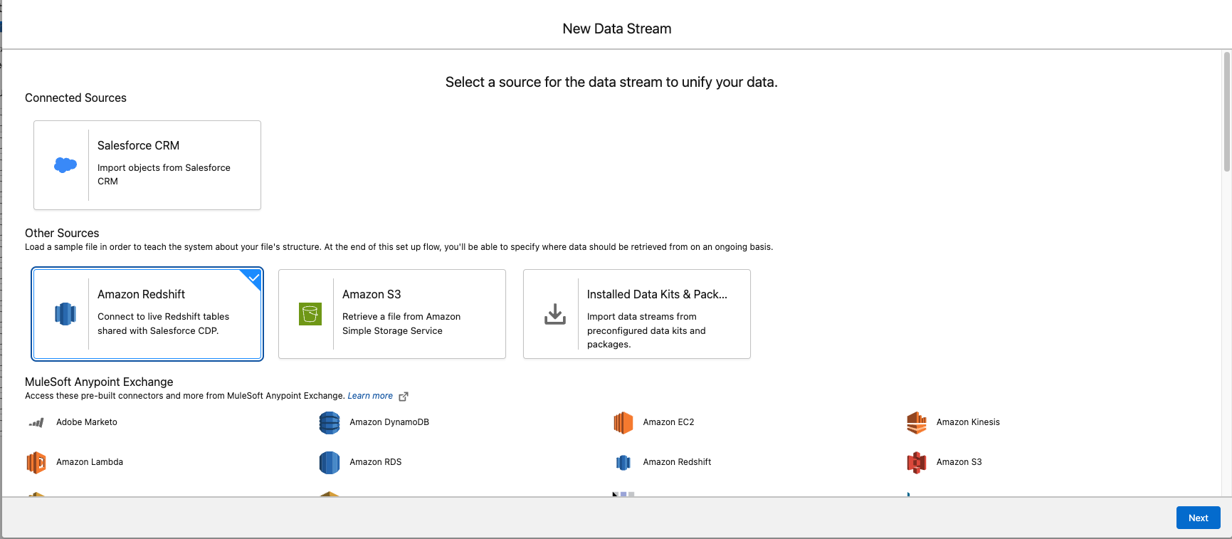
Task: Click the MuleSoft Amazon Redshift connector icon
Action: click(x=623, y=463)
